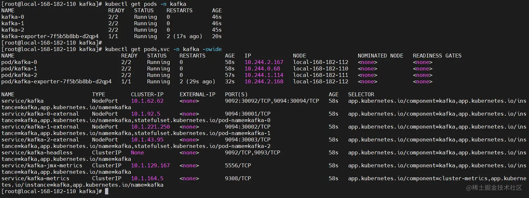This screenshot has width=529, height=198.
Task: Click the terminal cursor at the last prompt
Action: point(107,191)
